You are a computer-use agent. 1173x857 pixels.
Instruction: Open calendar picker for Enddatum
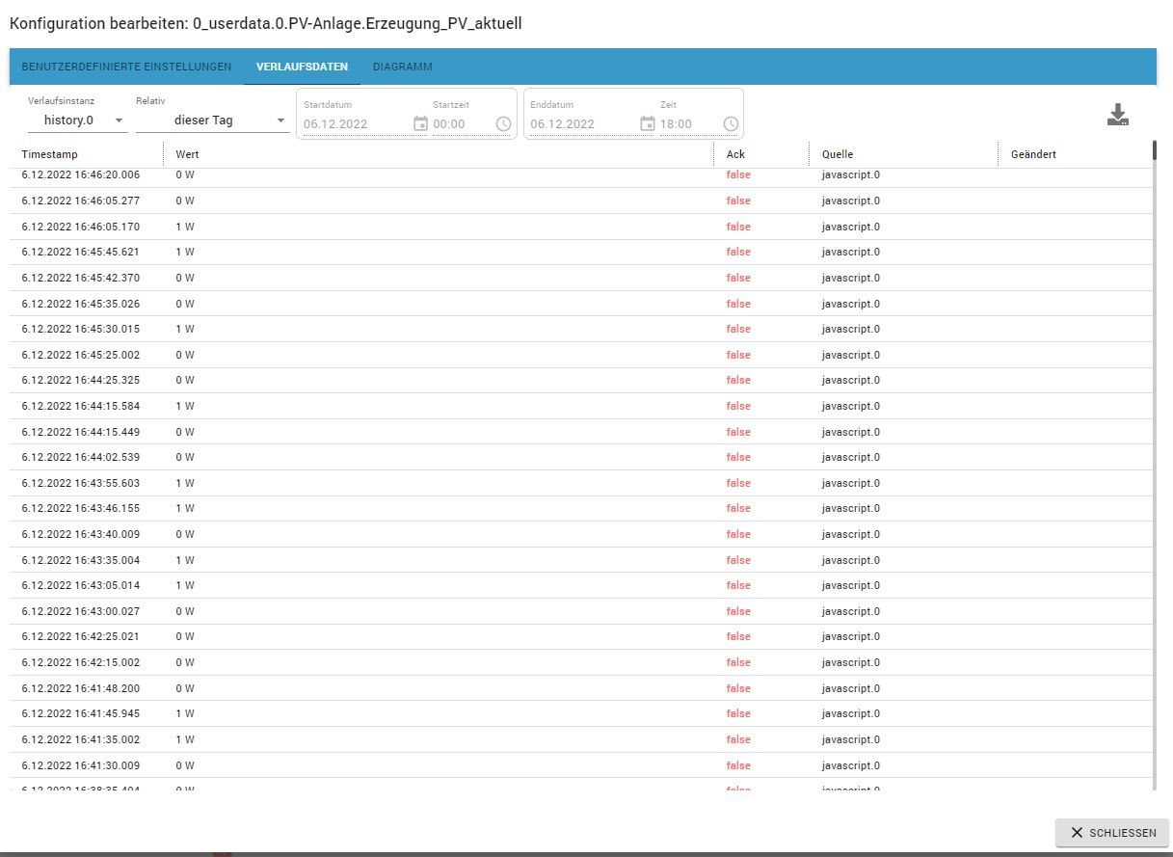click(x=648, y=123)
